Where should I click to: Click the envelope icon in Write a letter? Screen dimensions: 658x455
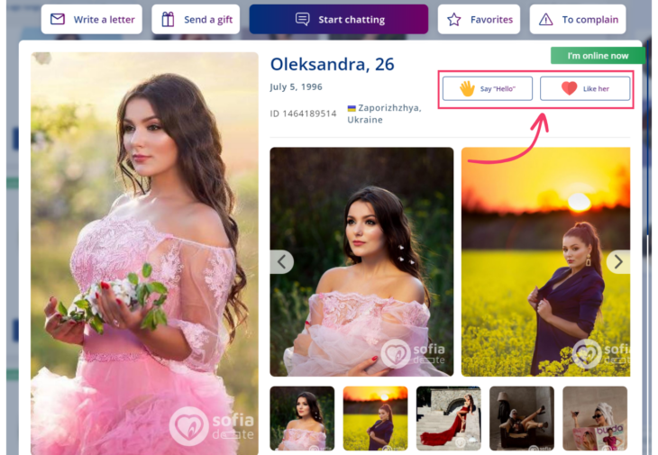(58, 19)
